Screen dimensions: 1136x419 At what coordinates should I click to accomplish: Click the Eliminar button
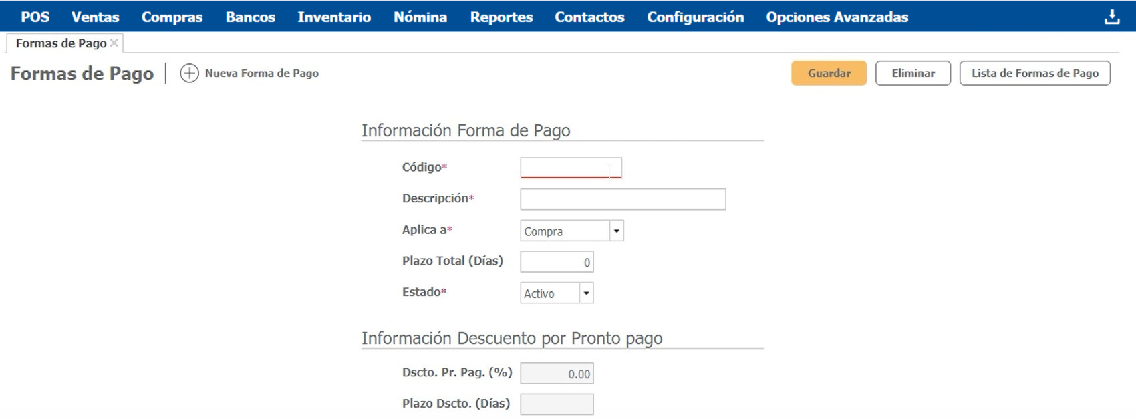click(913, 74)
